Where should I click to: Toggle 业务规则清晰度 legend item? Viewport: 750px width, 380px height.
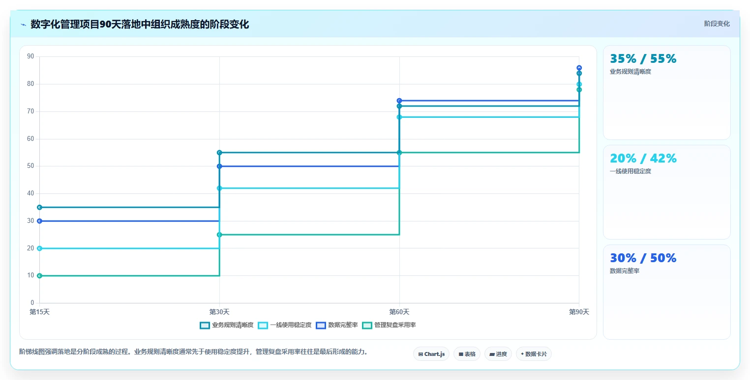(x=227, y=325)
